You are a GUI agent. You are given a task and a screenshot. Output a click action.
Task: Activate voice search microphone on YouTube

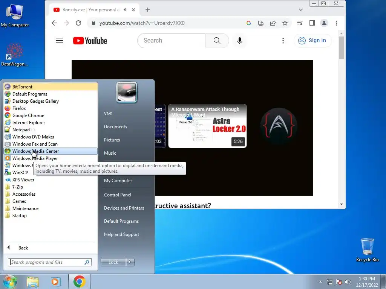point(239,41)
